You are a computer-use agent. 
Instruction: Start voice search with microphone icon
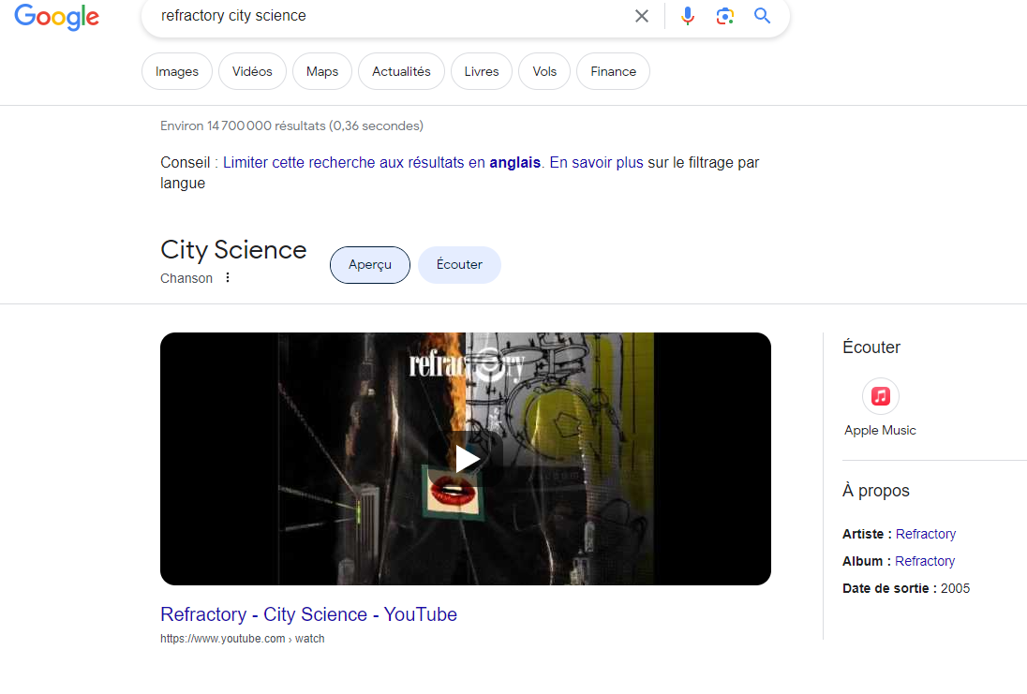click(x=688, y=16)
